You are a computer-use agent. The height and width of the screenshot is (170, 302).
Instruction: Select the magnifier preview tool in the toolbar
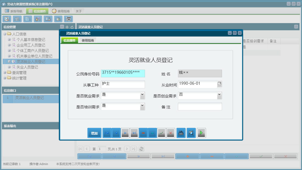(x=7, y=19)
